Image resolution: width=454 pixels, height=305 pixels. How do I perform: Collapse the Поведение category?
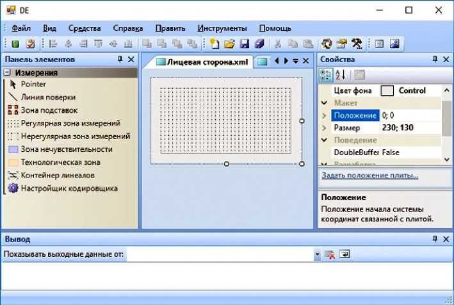point(324,140)
